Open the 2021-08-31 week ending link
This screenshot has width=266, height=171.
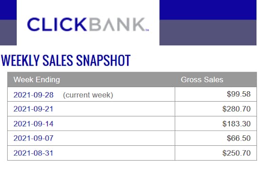click(x=33, y=153)
